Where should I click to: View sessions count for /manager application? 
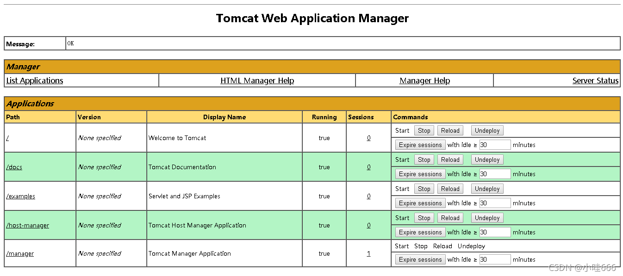(368, 253)
